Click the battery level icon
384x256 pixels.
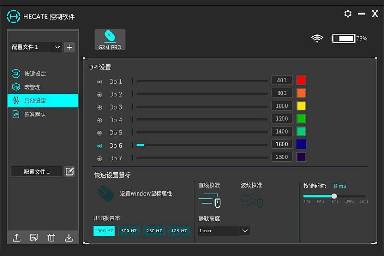pyautogui.click(x=343, y=38)
